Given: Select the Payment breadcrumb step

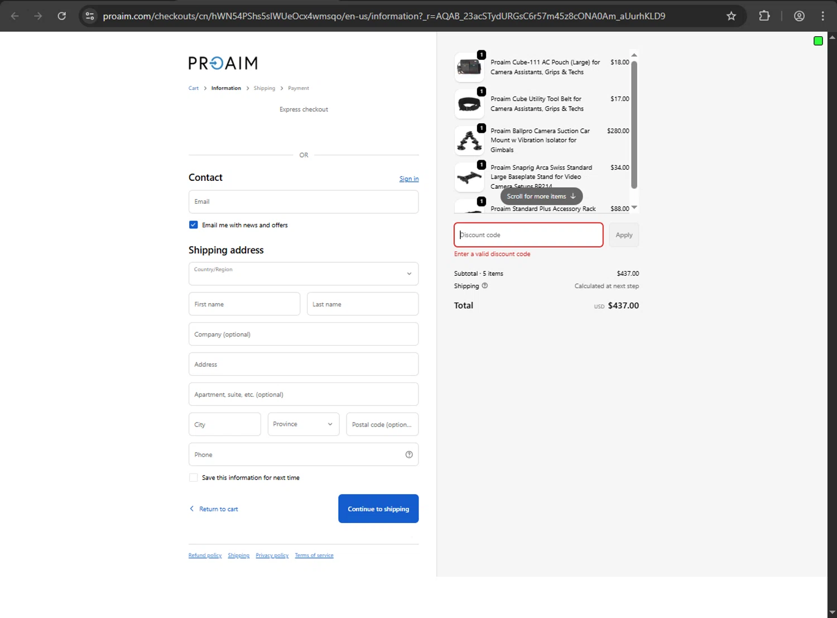Looking at the screenshot, I should (299, 88).
